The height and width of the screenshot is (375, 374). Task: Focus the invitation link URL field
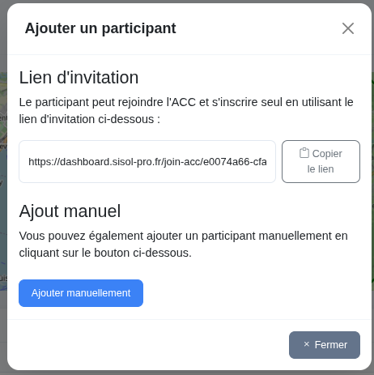[147, 161]
